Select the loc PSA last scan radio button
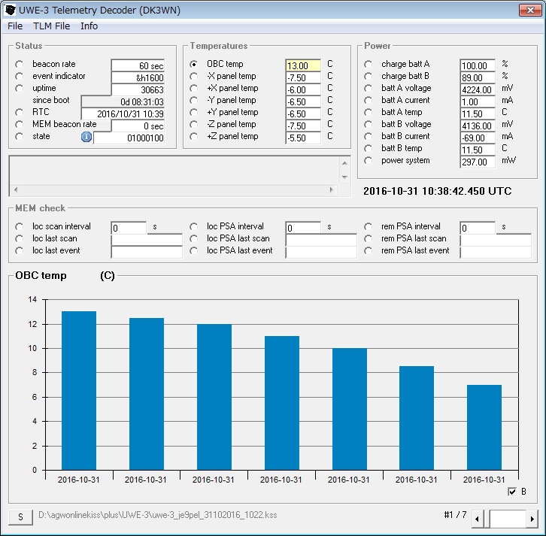The height and width of the screenshot is (536, 546). 193,239
